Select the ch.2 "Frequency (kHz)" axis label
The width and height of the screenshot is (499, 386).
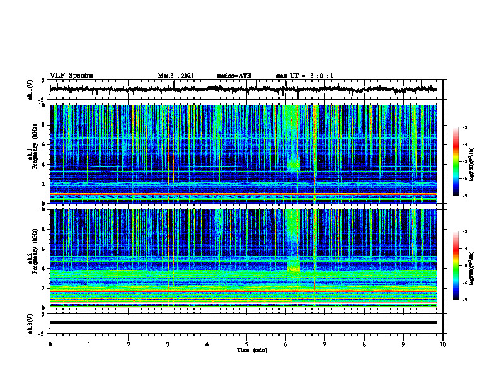[x=34, y=251]
